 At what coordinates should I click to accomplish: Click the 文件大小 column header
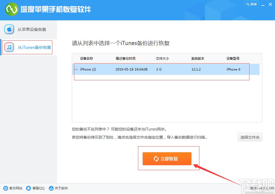pos(162,58)
